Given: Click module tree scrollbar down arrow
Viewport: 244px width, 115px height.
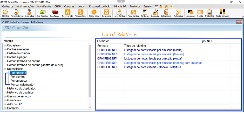Looking at the screenshot, I should 90,108.
